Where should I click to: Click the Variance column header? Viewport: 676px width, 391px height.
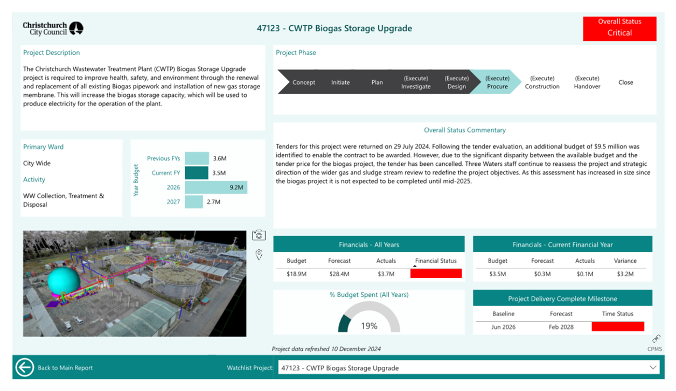tap(625, 261)
